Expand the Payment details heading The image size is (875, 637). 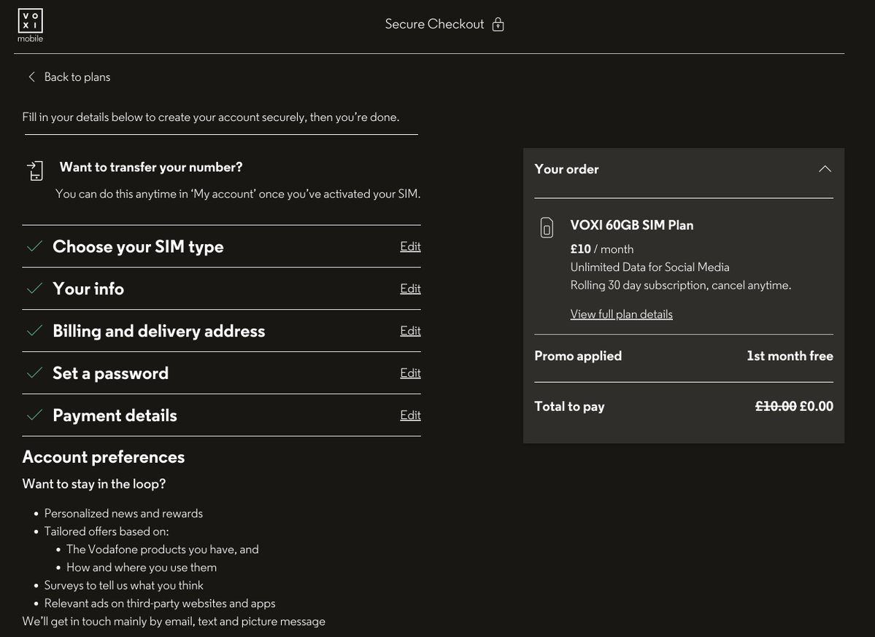click(115, 415)
